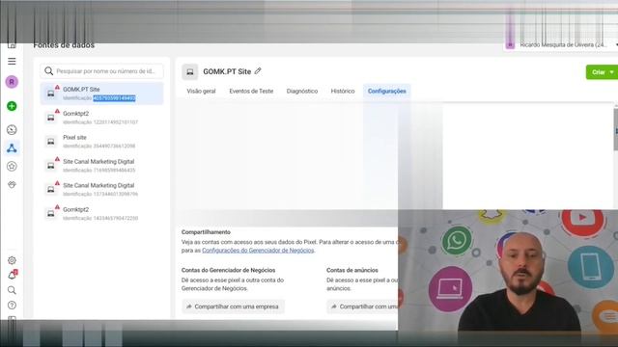Open Configurações do Gerenciador de Negócios link

click(258, 251)
